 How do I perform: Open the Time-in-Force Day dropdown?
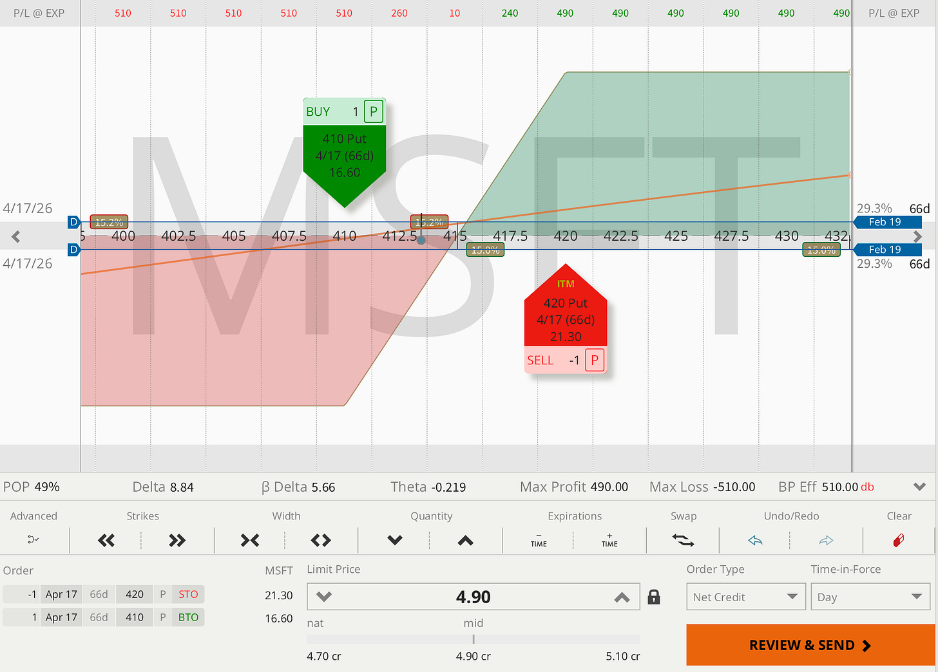pyautogui.click(x=870, y=597)
